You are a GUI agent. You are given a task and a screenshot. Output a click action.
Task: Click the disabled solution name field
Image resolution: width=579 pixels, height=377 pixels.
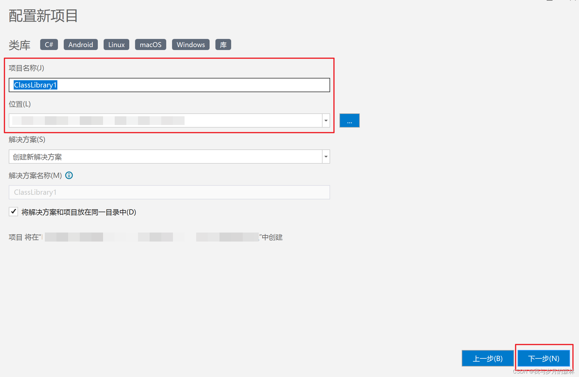click(169, 192)
